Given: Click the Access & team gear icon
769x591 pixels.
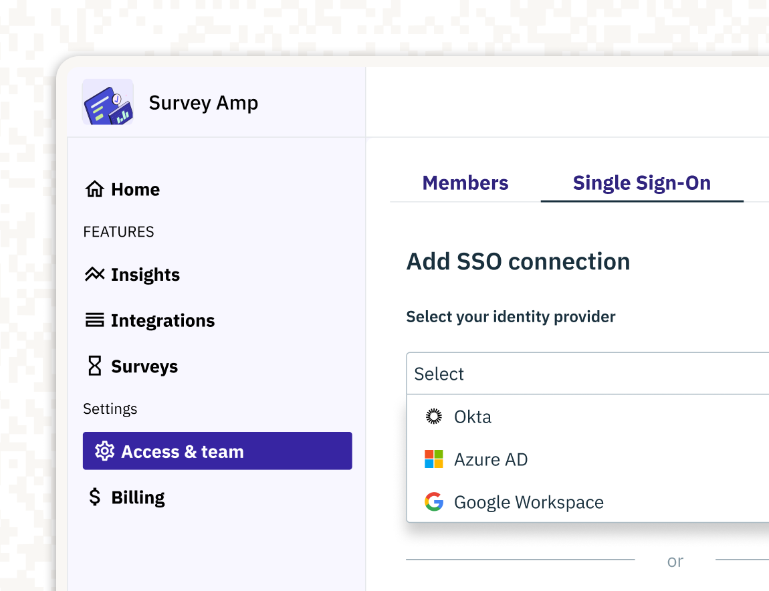Looking at the screenshot, I should pos(104,451).
